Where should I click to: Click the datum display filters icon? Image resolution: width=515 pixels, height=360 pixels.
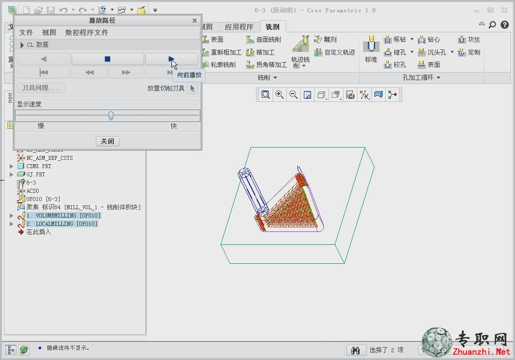tap(364, 95)
